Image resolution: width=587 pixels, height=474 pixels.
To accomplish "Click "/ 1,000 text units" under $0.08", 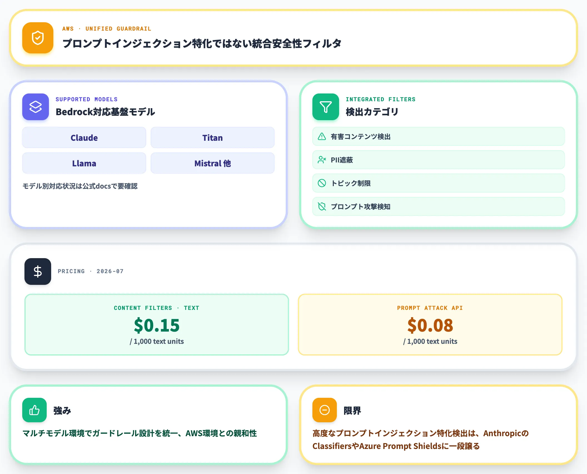I will coord(430,341).
